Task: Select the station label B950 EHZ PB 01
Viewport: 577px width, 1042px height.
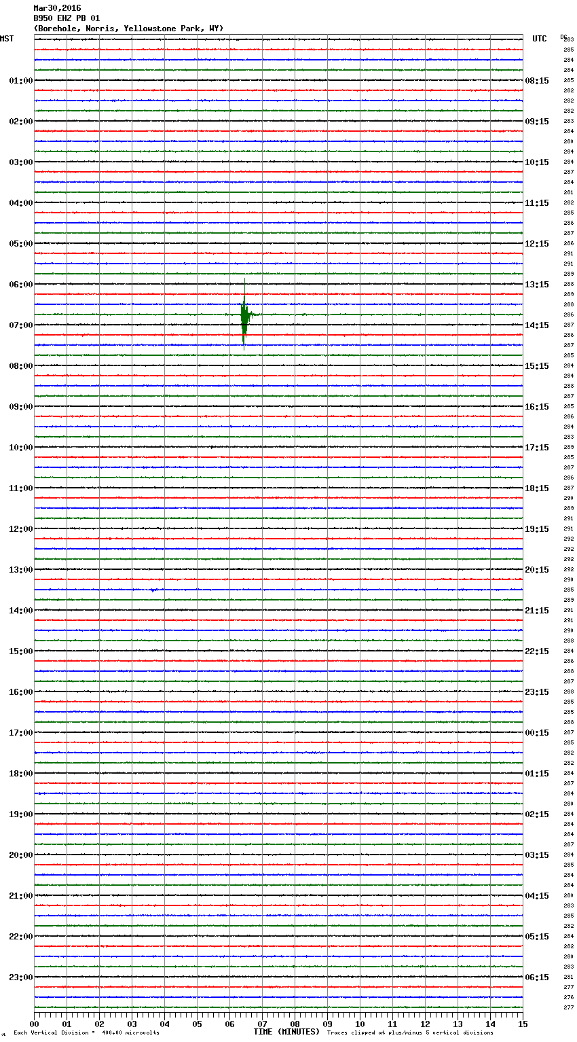Action: tap(67, 18)
